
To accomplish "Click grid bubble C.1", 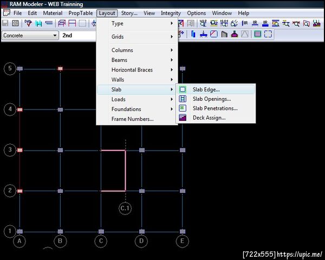I will tap(125, 208).
